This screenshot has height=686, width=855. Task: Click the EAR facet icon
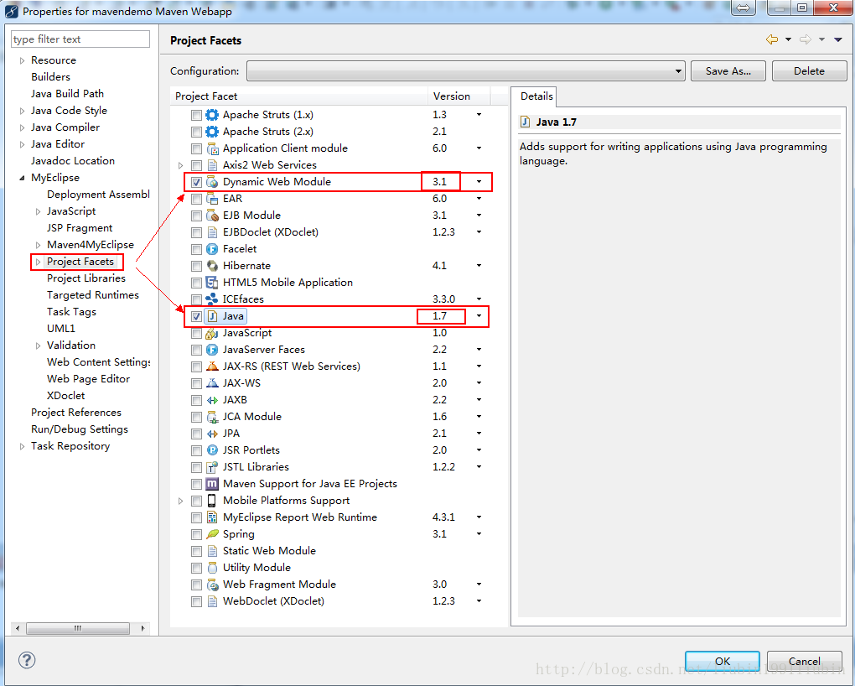click(212, 200)
